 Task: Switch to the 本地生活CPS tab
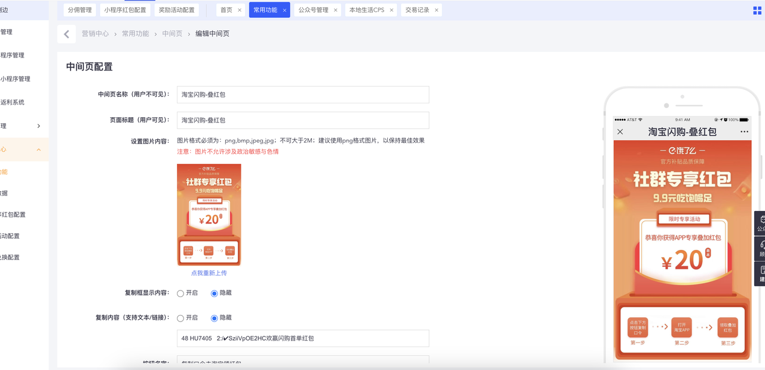[x=367, y=10]
